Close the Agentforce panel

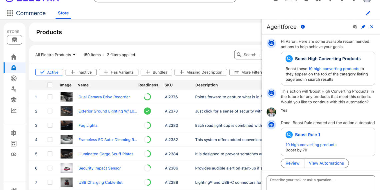372,27
